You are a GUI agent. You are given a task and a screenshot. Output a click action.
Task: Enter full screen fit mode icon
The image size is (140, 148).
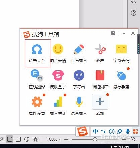click(133, 139)
